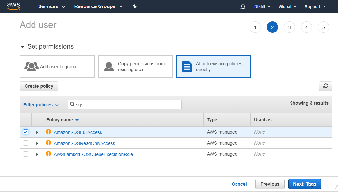Screen dimensions: 338x192
Task: Click AWS managed type in AmazonSQSReadOnlyAccess row
Action: (x=222, y=143)
